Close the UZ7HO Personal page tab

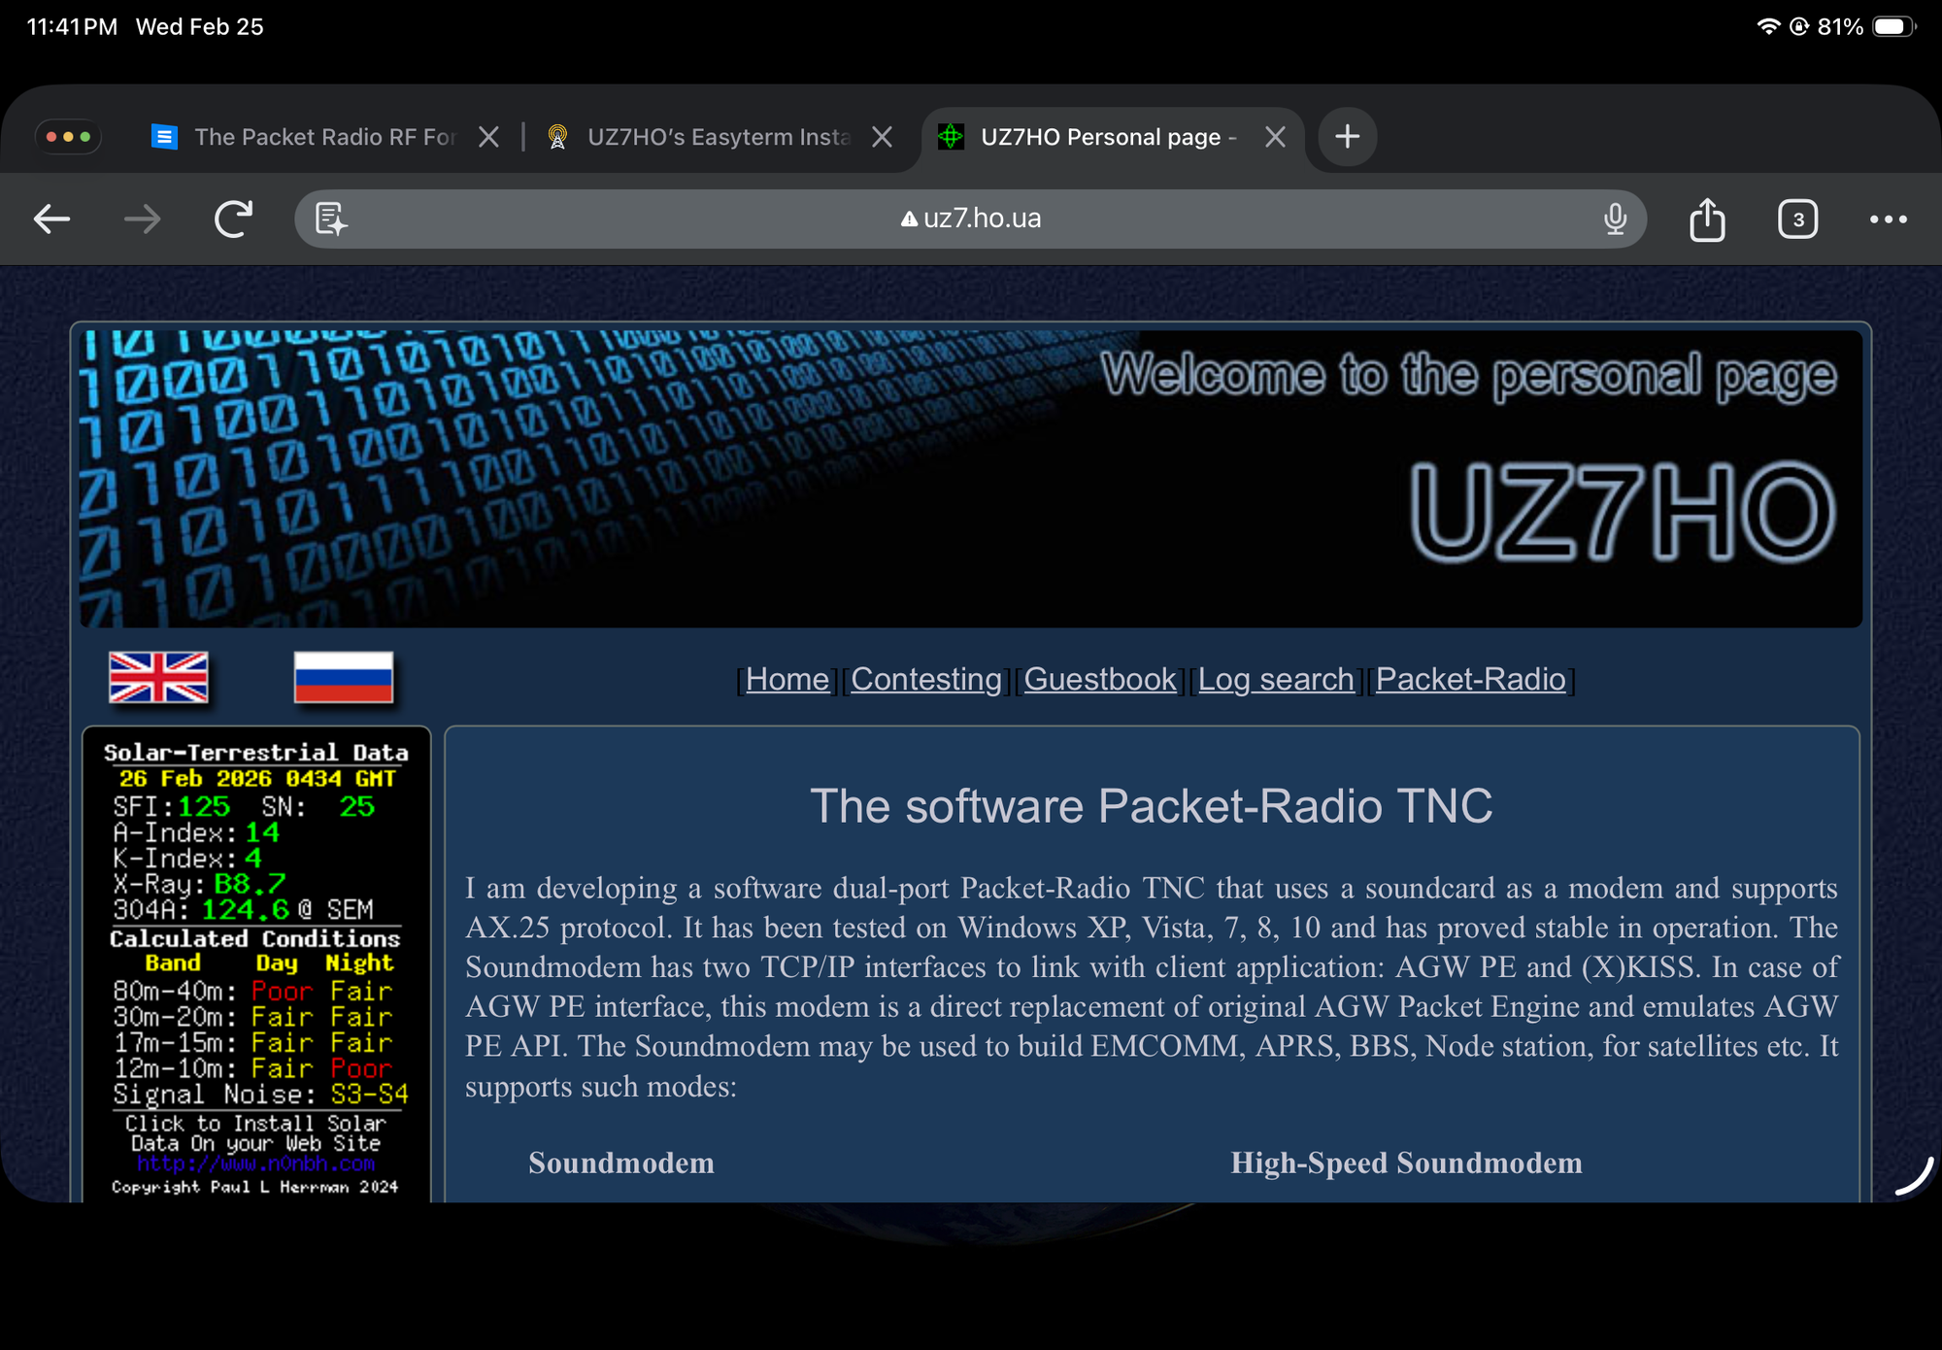(1275, 136)
